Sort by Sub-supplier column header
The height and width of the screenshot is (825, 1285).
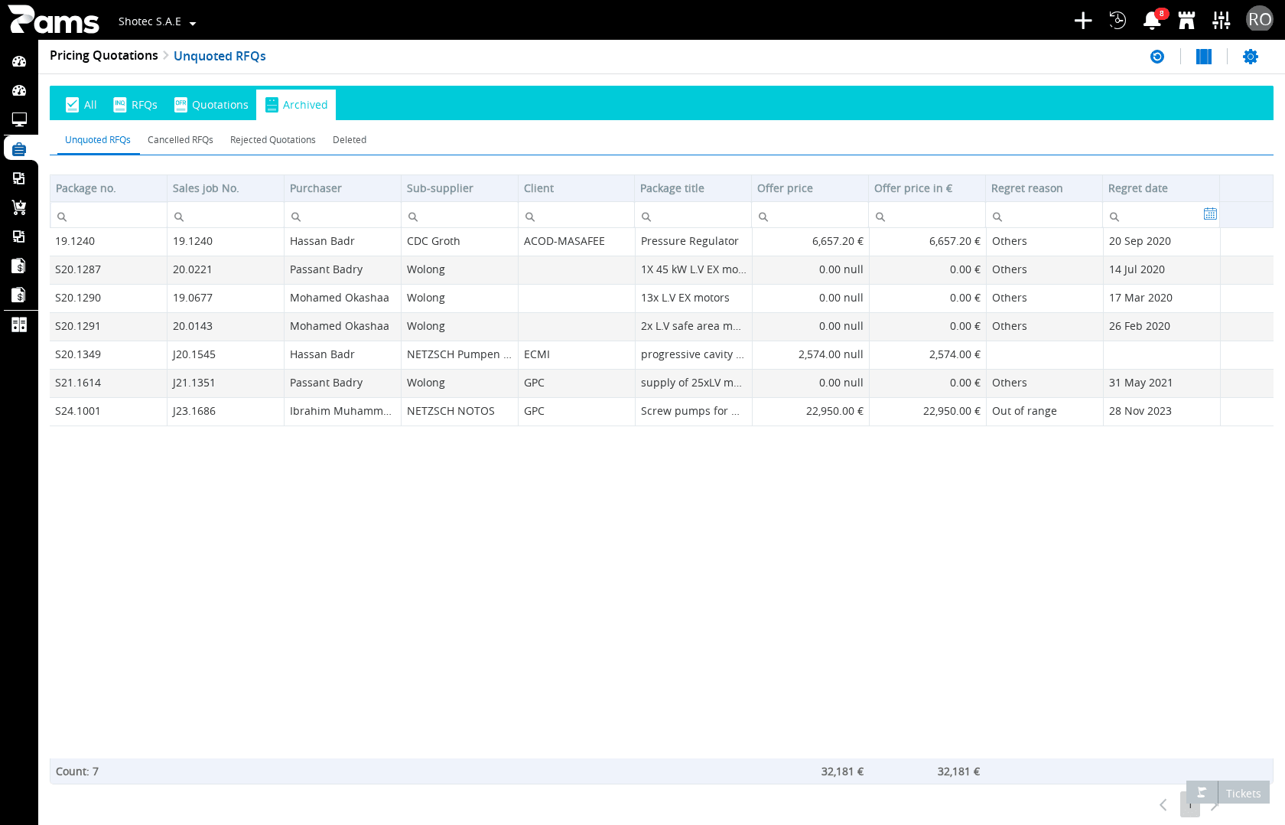(x=459, y=188)
